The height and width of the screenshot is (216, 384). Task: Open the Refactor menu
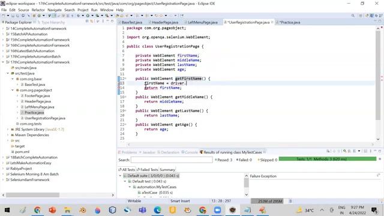pyautogui.click(x=38, y=10)
